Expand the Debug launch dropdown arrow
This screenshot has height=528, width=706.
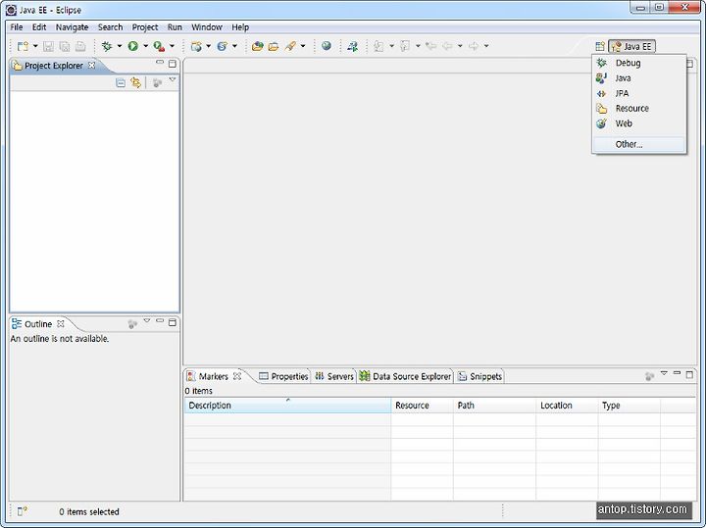click(x=120, y=46)
